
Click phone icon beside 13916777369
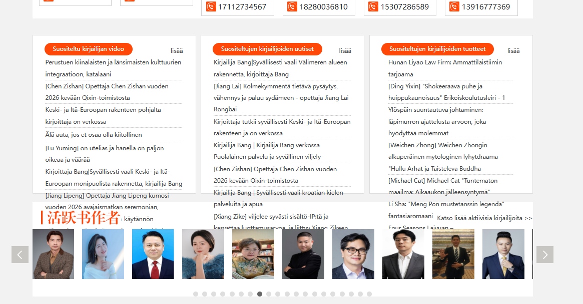(x=454, y=7)
